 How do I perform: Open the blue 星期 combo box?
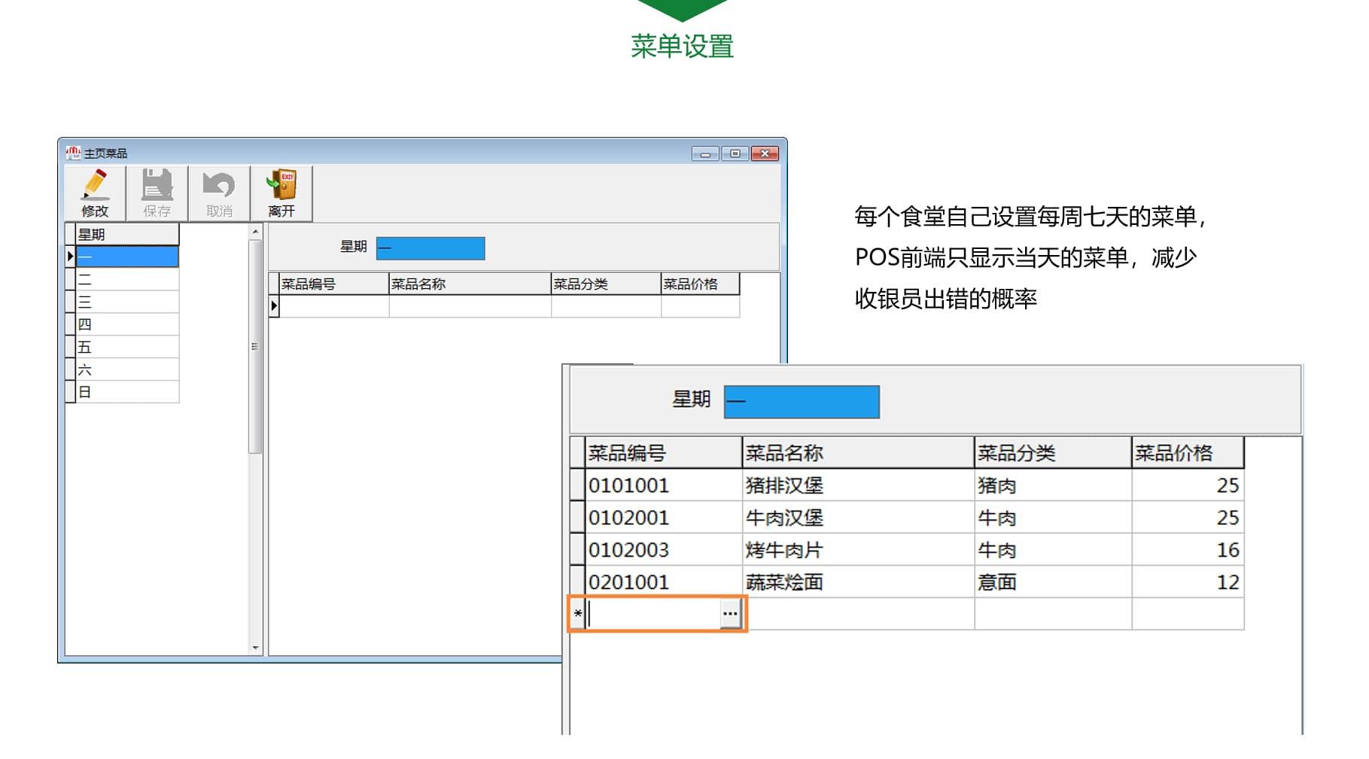430,248
